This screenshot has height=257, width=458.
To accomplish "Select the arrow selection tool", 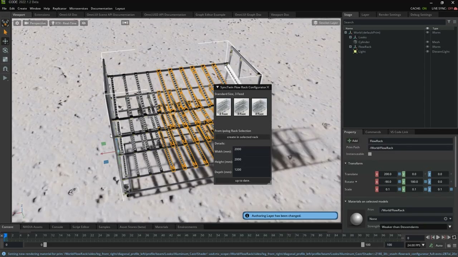I will coord(5,32).
